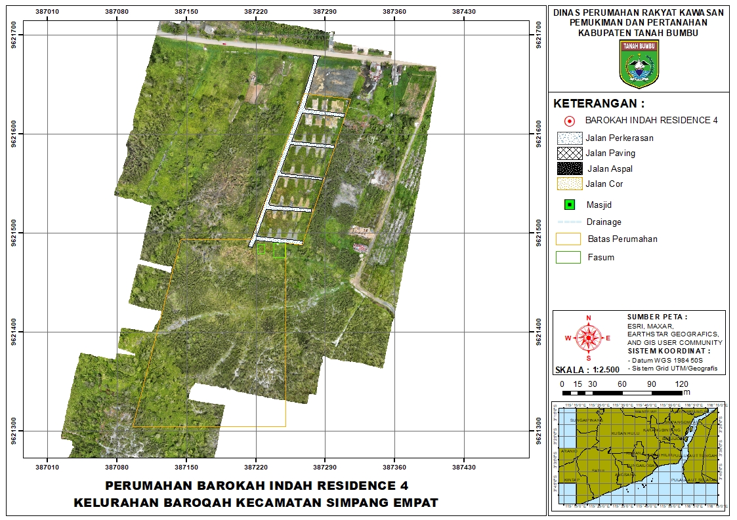Select the green Masjid legend symbol
The height and width of the screenshot is (520, 737).
pos(570,205)
